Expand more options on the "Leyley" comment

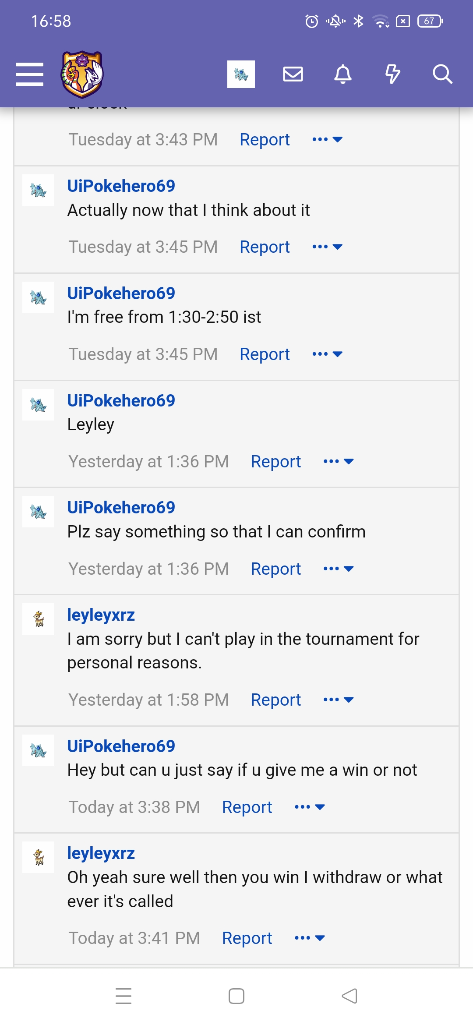coord(338,462)
